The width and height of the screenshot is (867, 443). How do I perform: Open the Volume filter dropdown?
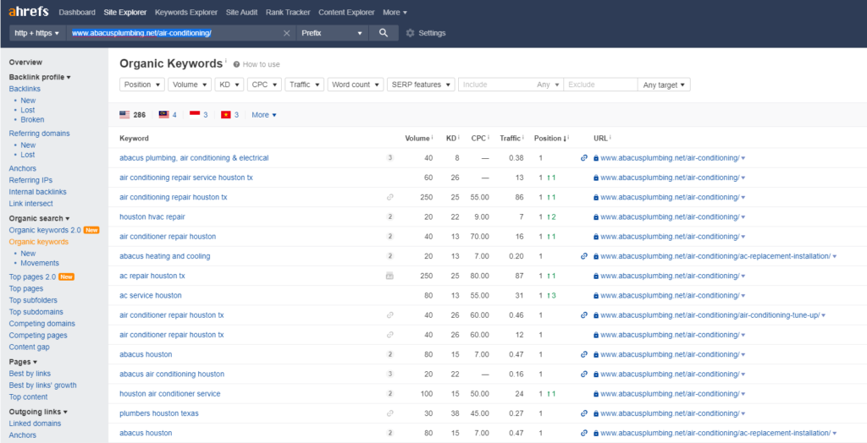pos(190,85)
